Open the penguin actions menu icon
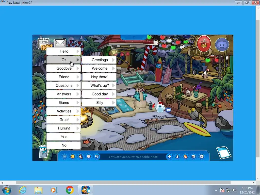260x195 pixels. [80, 156]
